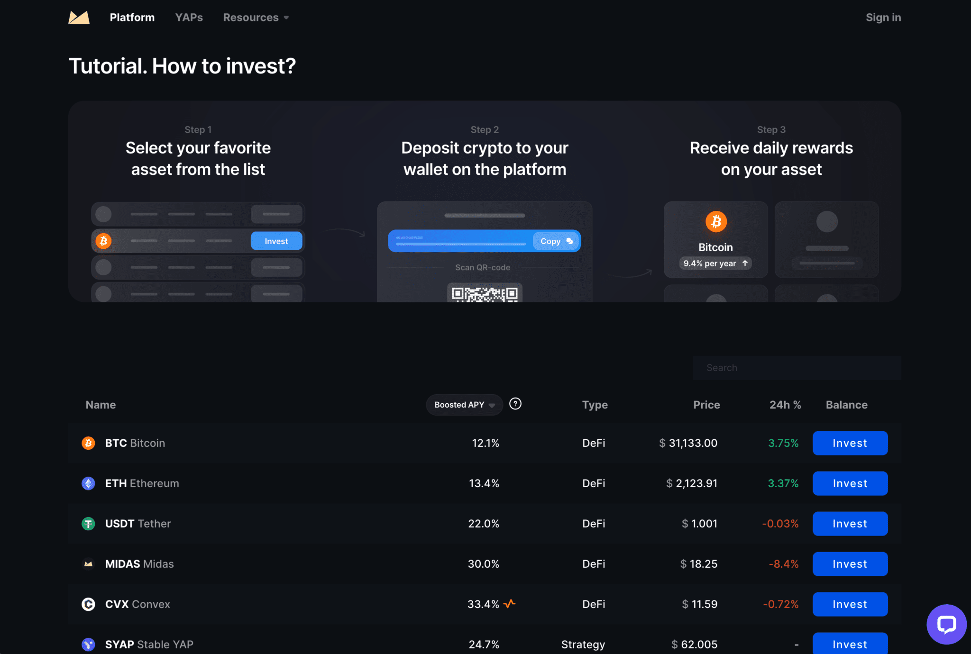Viewport: 971px width, 654px height.
Task: Open the live chat bubble icon
Action: (946, 624)
